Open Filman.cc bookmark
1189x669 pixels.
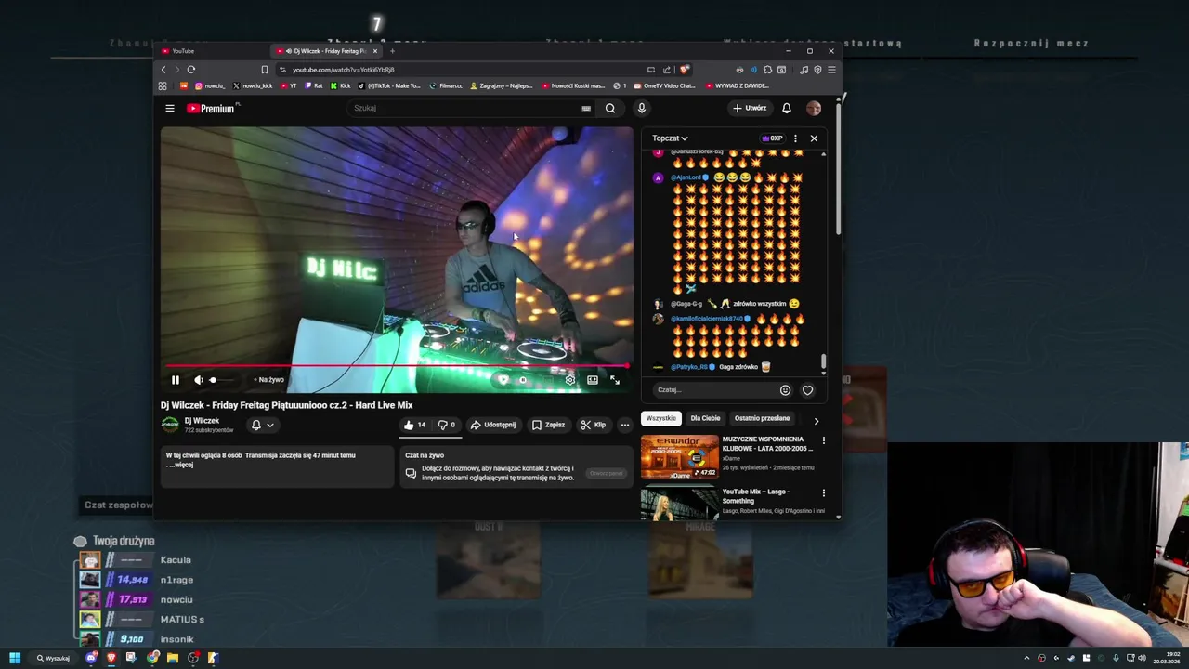(445, 85)
